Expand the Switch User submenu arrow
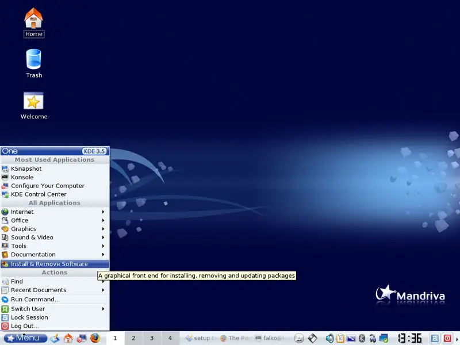 coord(103,309)
